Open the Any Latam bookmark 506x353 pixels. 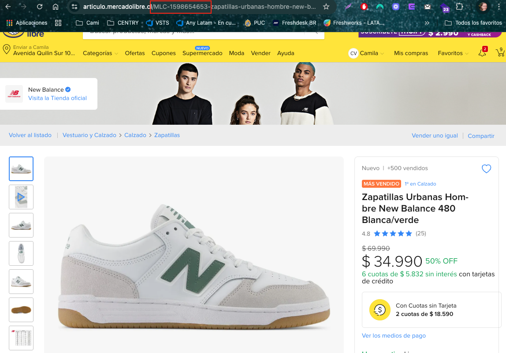pyautogui.click(x=206, y=22)
